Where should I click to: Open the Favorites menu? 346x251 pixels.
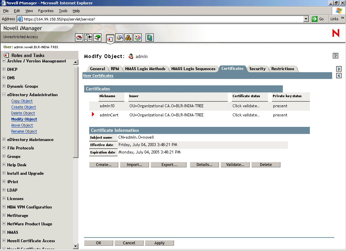pyautogui.click(x=46, y=11)
